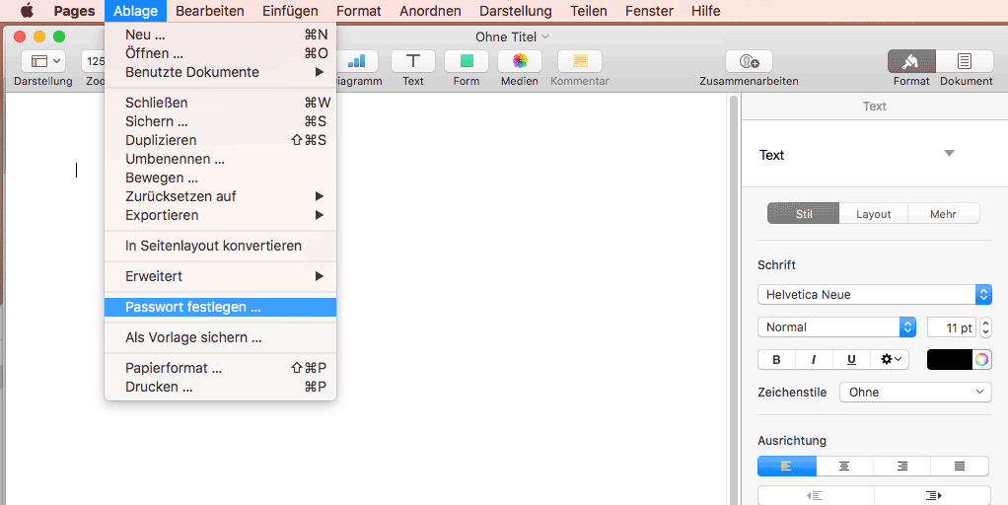Toggle underline text formatting
Viewport: 1008px width, 505px height.
pos(851,359)
